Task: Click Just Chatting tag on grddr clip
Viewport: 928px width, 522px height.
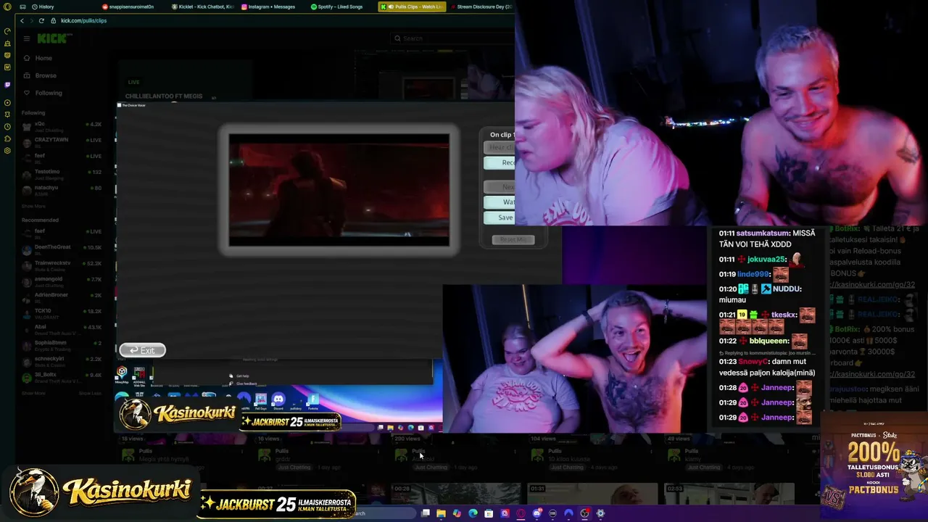Action: click(x=293, y=468)
